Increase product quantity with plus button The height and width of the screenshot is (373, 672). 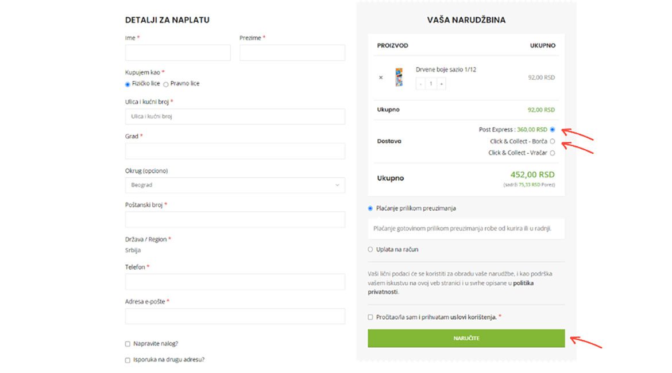coord(441,84)
